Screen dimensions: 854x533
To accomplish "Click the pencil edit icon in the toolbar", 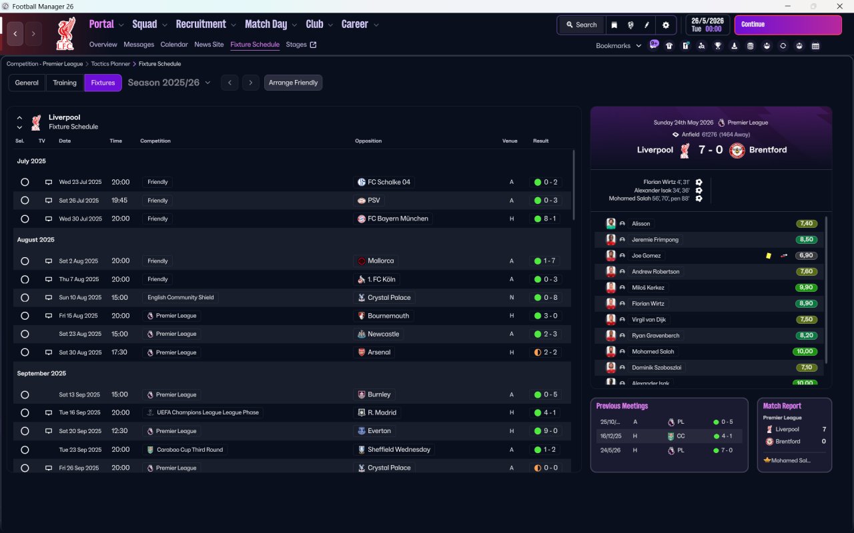I will [x=647, y=25].
